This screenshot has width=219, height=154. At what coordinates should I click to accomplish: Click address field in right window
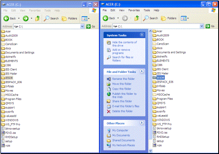point(158,26)
